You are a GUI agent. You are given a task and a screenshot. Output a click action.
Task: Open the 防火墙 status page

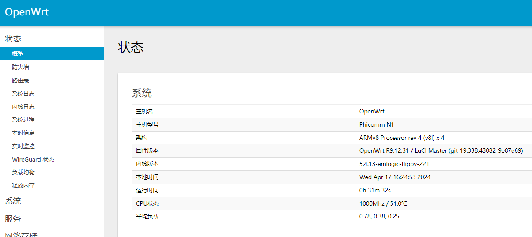point(20,67)
